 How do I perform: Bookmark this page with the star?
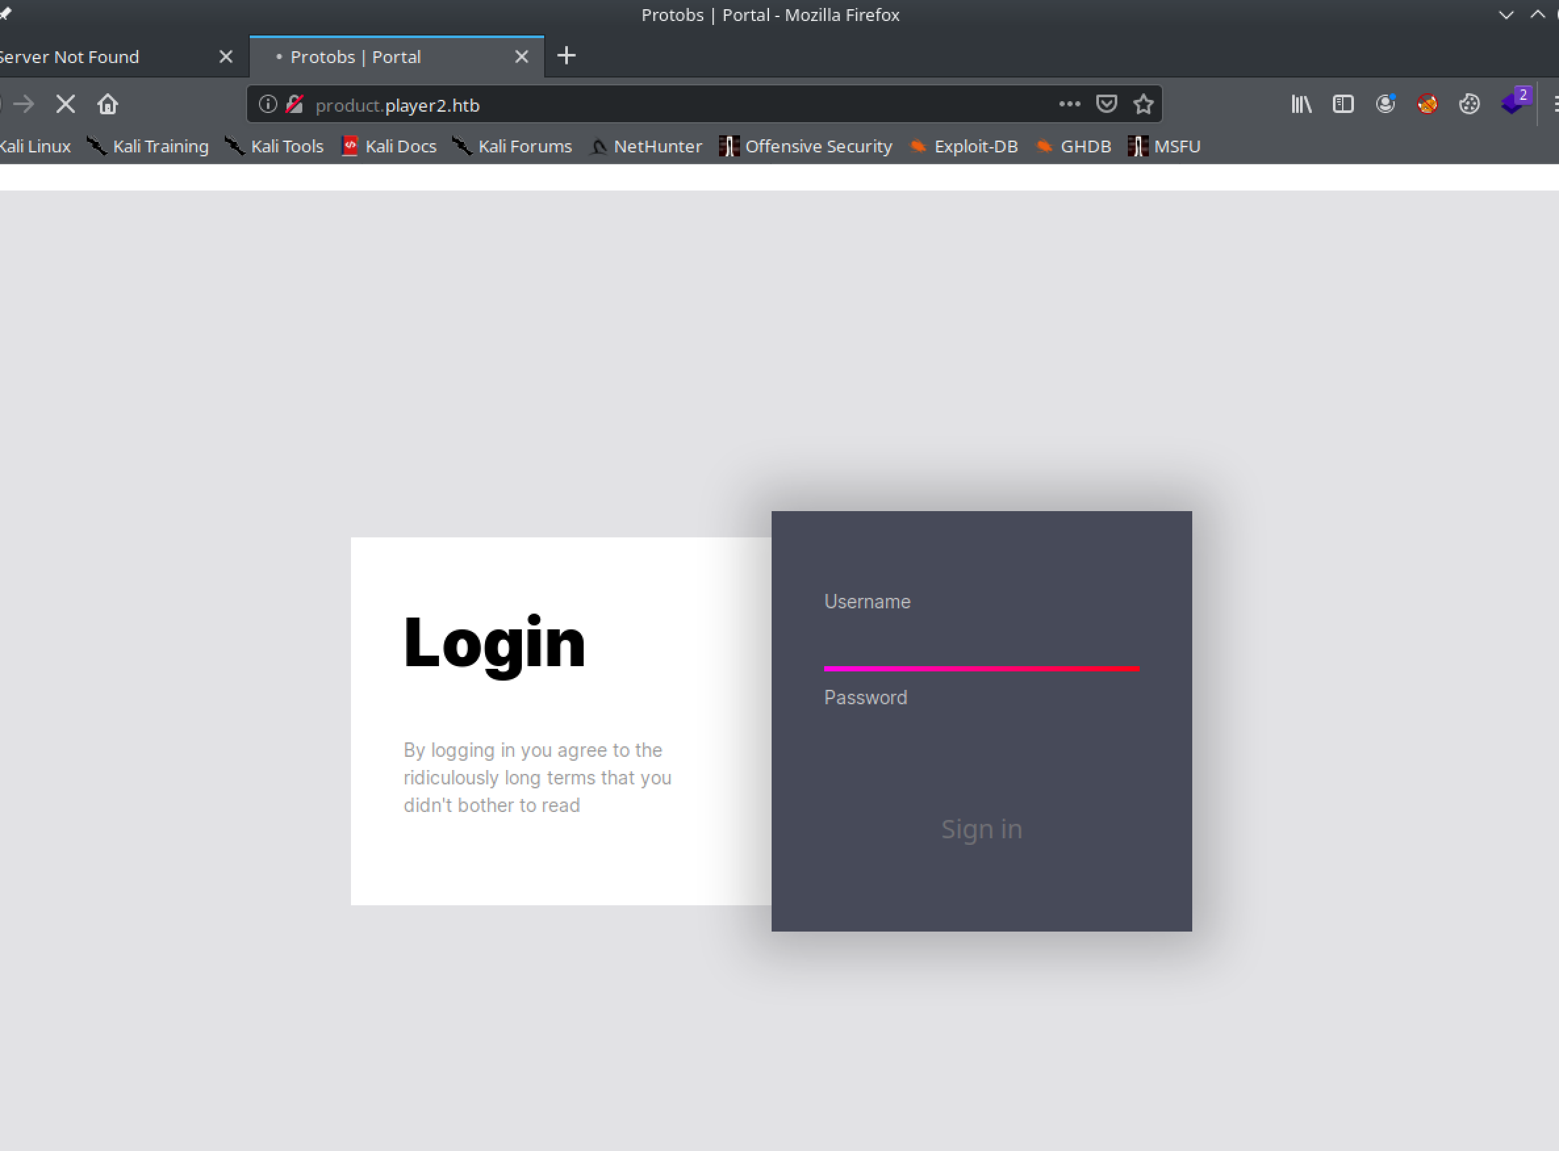(x=1143, y=104)
